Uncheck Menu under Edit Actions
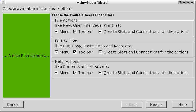 coord(56,52)
